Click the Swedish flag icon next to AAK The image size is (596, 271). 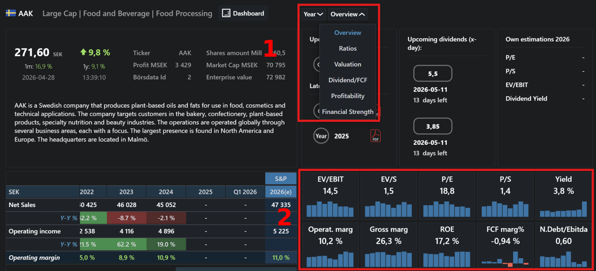coord(11,13)
